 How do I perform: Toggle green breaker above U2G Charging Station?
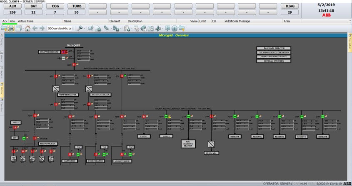(x=188, y=116)
